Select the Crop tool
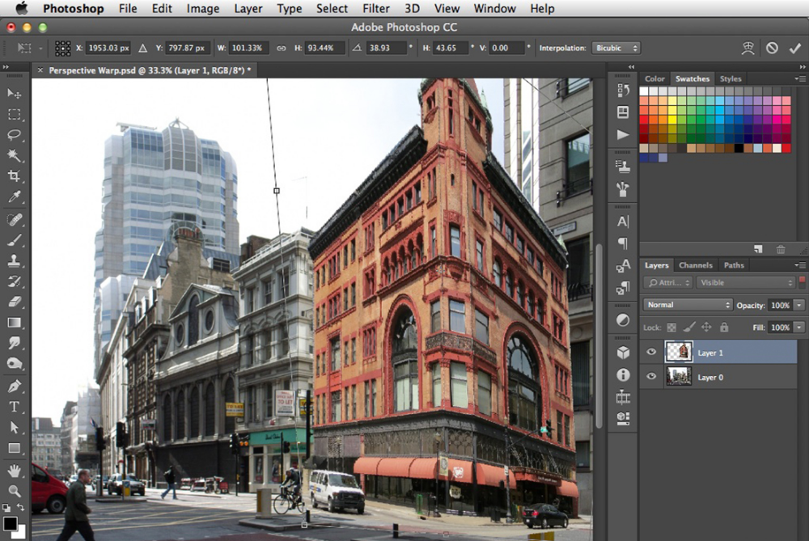Screen dimensions: 809x541 pyautogui.click(x=14, y=176)
